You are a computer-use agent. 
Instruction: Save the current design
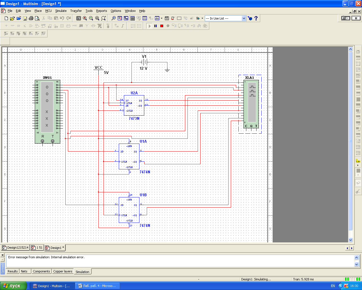tap(25, 18)
